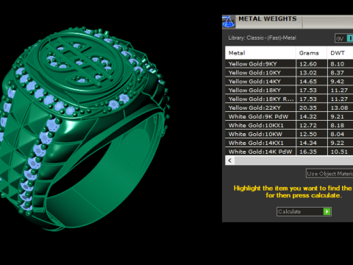This screenshot has width=353, height=265.
Task: Select the Yellow Gold:22KY row
Action: point(289,107)
